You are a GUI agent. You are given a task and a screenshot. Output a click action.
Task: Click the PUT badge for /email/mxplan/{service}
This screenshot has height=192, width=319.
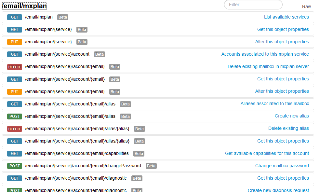15,42
